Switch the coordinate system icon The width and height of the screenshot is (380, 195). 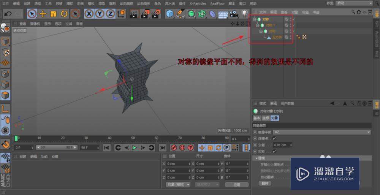(122, 14)
